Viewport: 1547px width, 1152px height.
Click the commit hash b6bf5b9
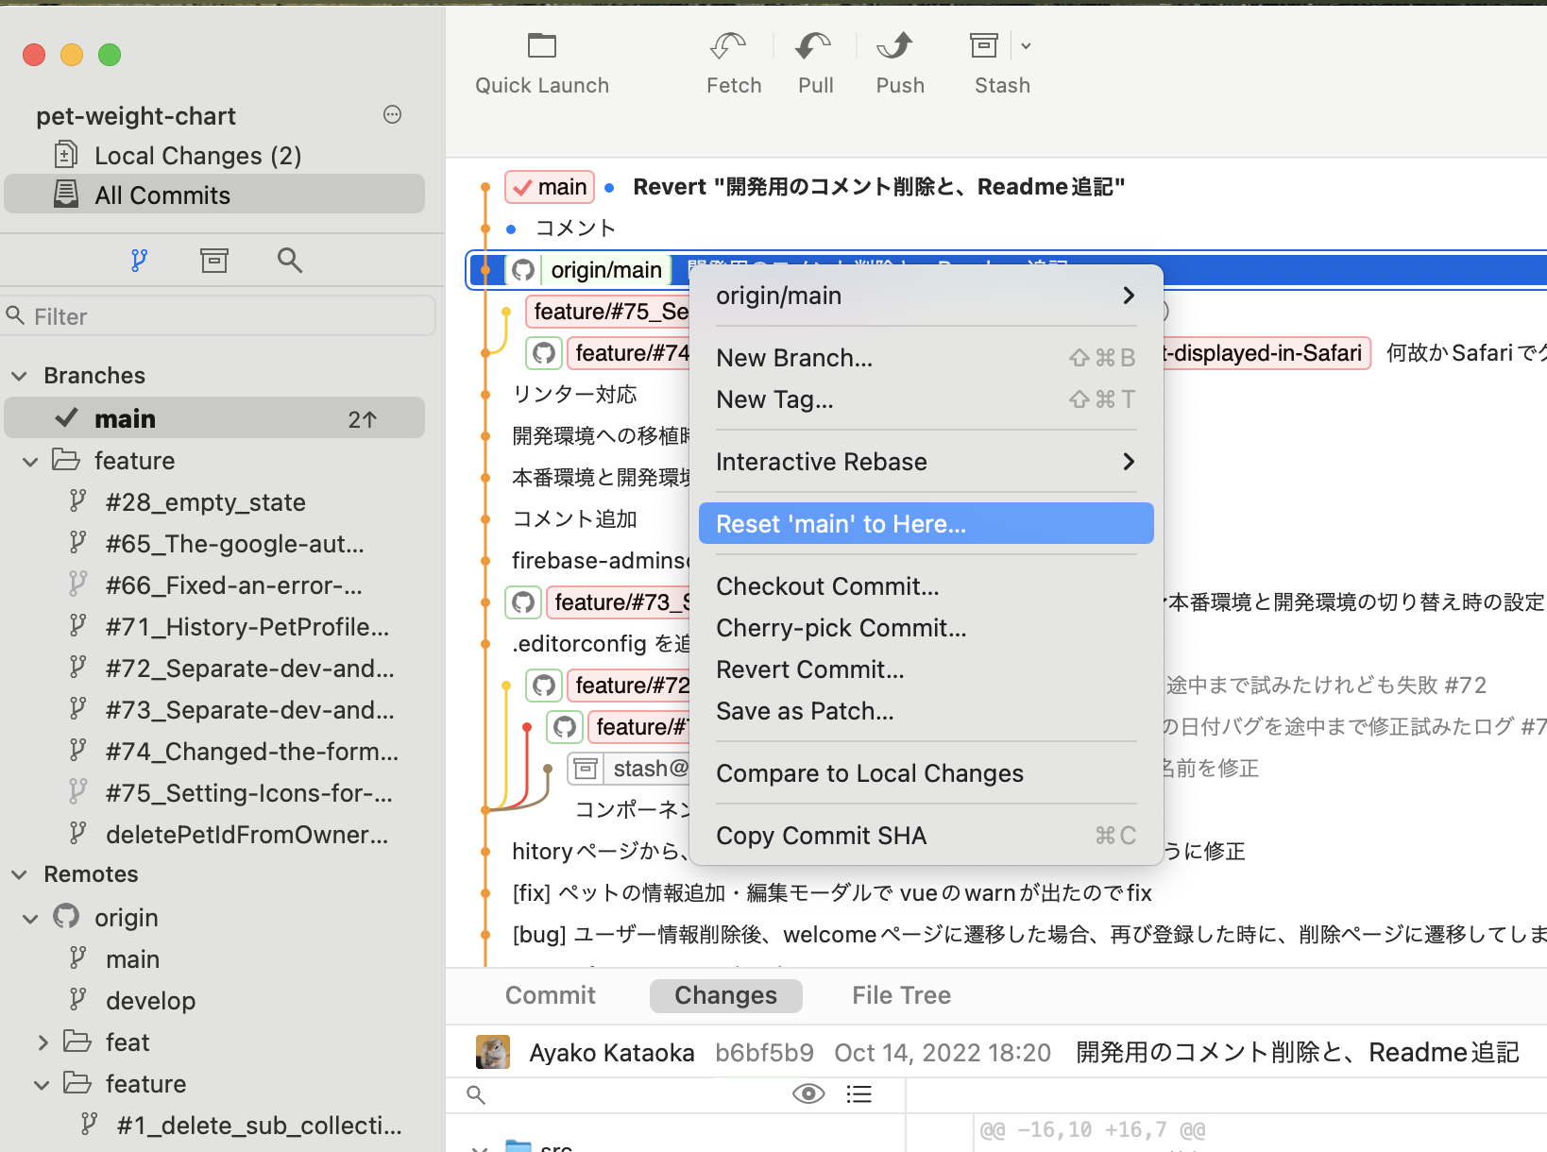coord(764,1052)
